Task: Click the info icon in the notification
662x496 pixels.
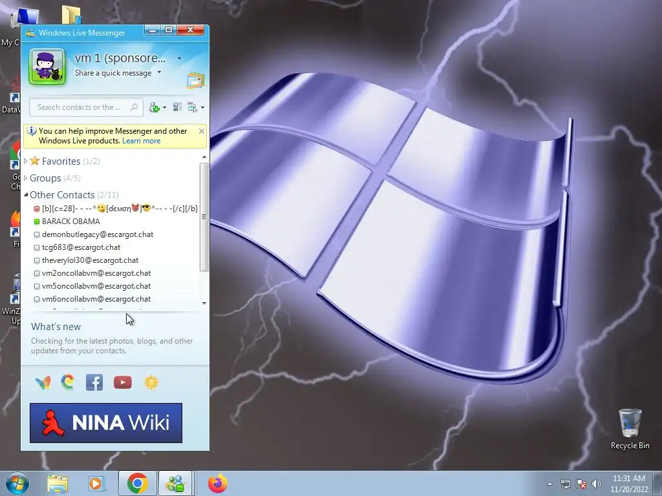Action: tap(31, 130)
